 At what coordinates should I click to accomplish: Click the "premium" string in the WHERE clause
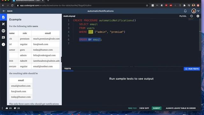tap(117, 32)
